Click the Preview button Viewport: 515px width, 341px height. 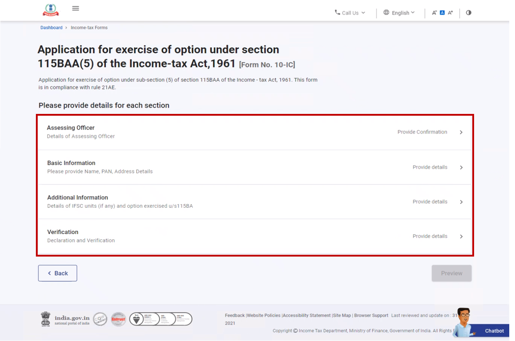pyautogui.click(x=451, y=273)
